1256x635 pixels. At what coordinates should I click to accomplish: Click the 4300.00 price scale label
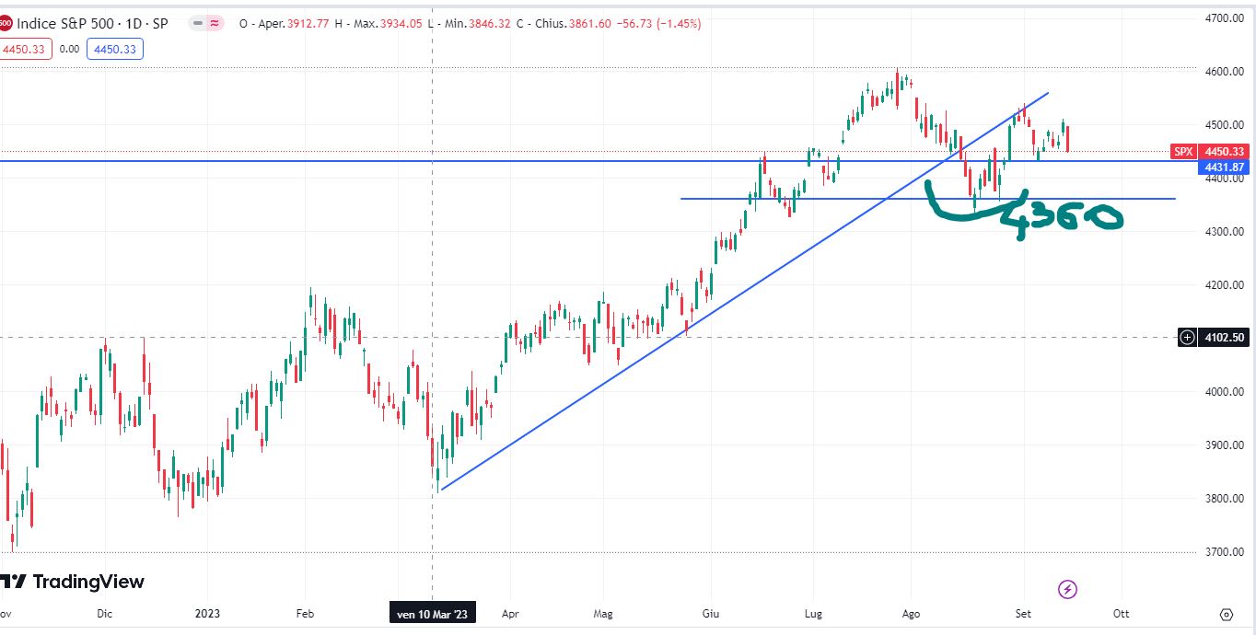[x=1225, y=231]
